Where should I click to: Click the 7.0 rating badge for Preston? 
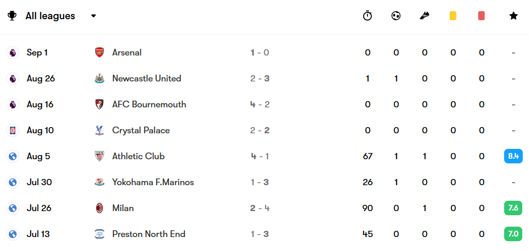(x=513, y=234)
